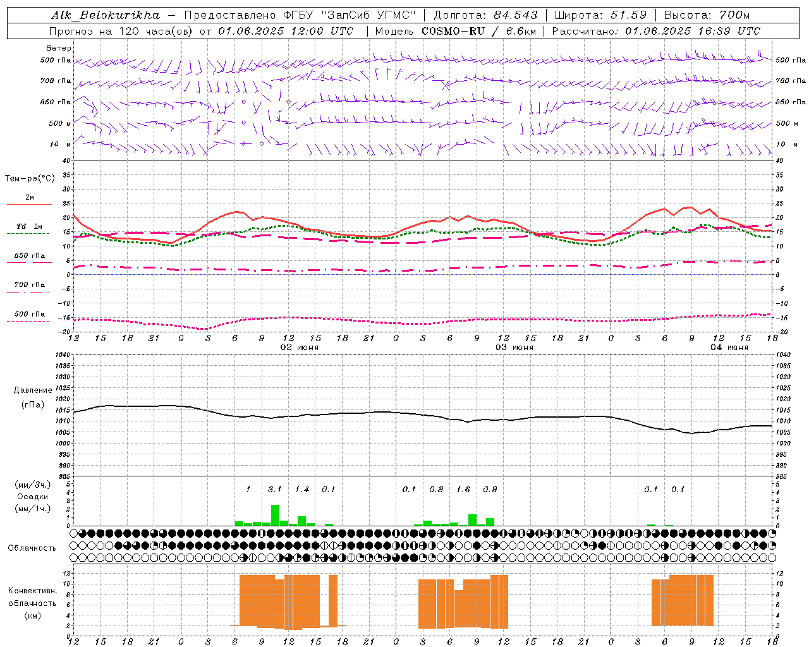Click the '(мм/1ч.)' unit label

click(x=33, y=509)
